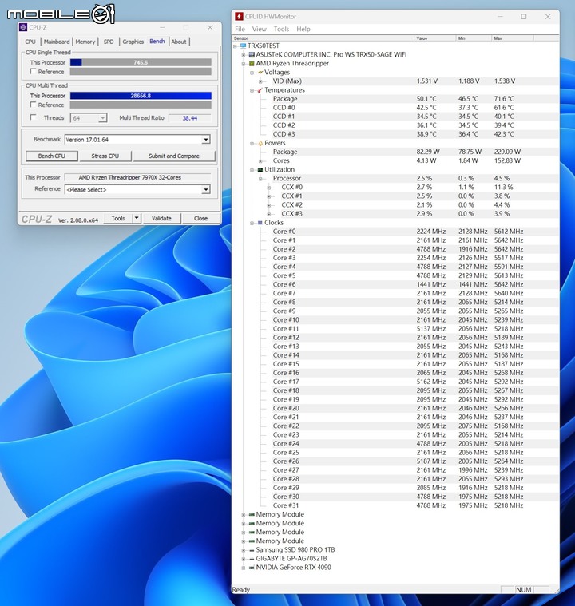575x606 pixels.
Task: Open the Tools dropdown arrow in CPU-Z
Action: (x=137, y=218)
